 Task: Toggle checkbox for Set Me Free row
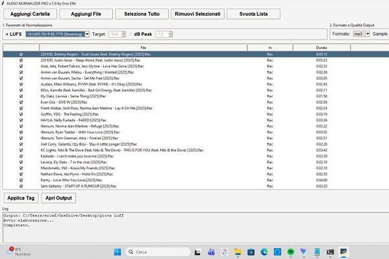(21, 78)
